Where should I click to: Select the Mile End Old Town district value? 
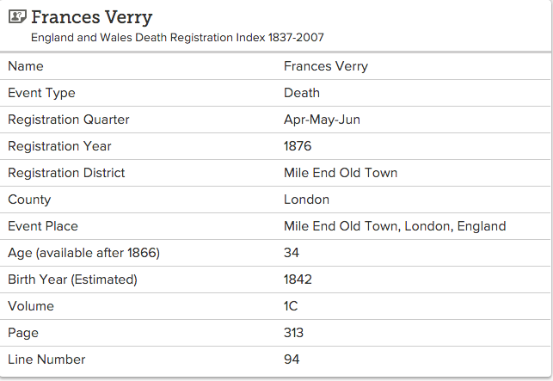(341, 173)
